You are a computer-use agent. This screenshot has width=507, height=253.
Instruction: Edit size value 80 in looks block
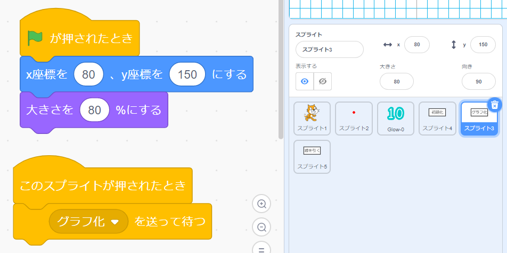coord(95,110)
